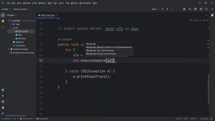Collapse the untitled project root node
215x121 pixels.
tap(8, 21)
